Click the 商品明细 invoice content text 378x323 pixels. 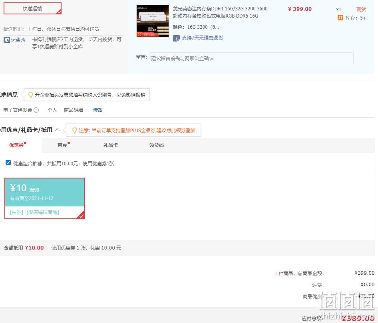pyautogui.click(x=74, y=110)
